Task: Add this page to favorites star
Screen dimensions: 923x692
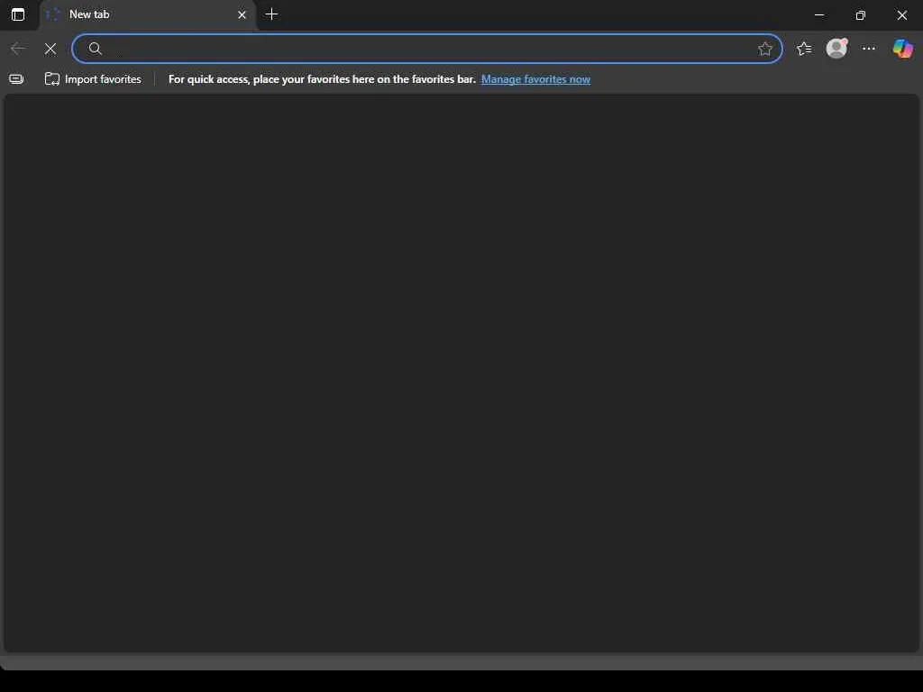Action: click(x=764, y=49)
